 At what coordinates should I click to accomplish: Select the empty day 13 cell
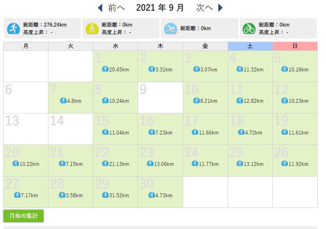click(x=26, y=129)
